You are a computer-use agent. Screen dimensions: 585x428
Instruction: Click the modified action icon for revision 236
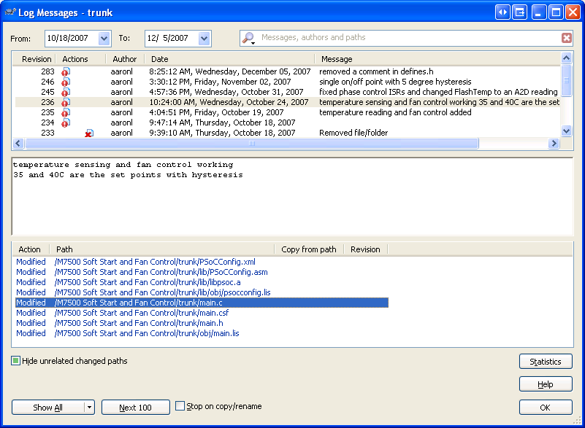tap(66, 102)
